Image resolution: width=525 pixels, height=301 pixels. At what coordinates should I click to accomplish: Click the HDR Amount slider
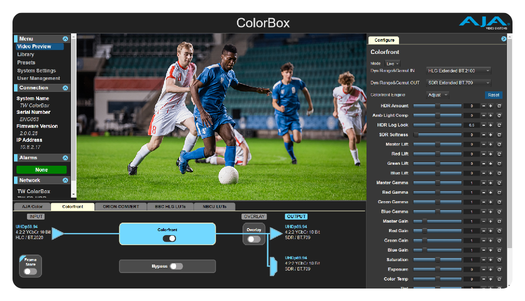[437, 106]
